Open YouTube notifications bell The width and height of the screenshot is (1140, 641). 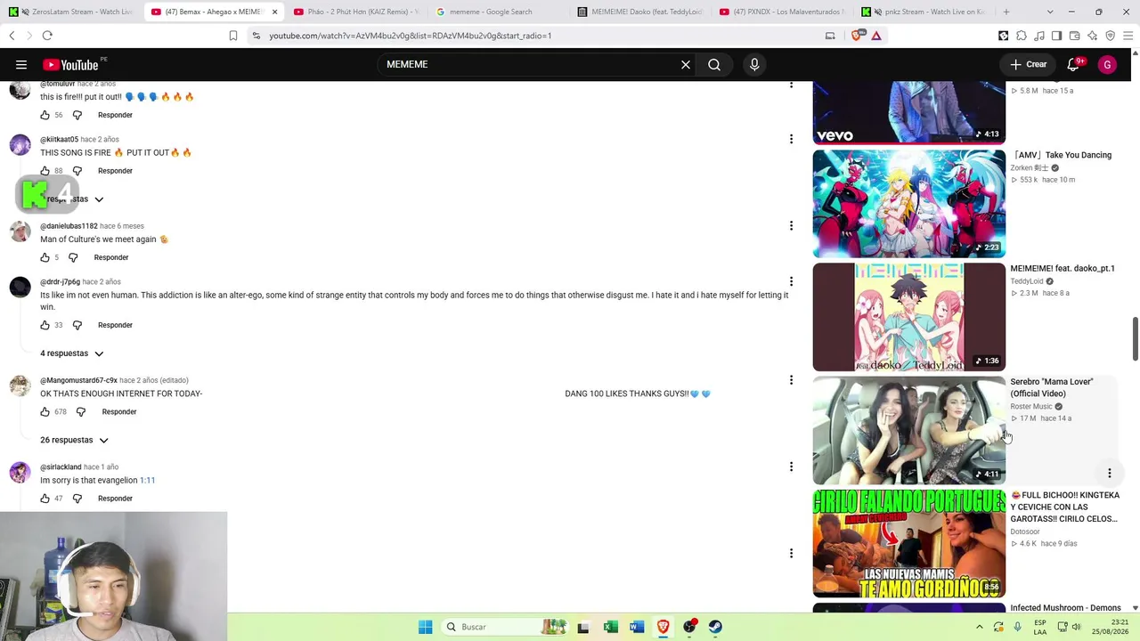click(1073, 64)
